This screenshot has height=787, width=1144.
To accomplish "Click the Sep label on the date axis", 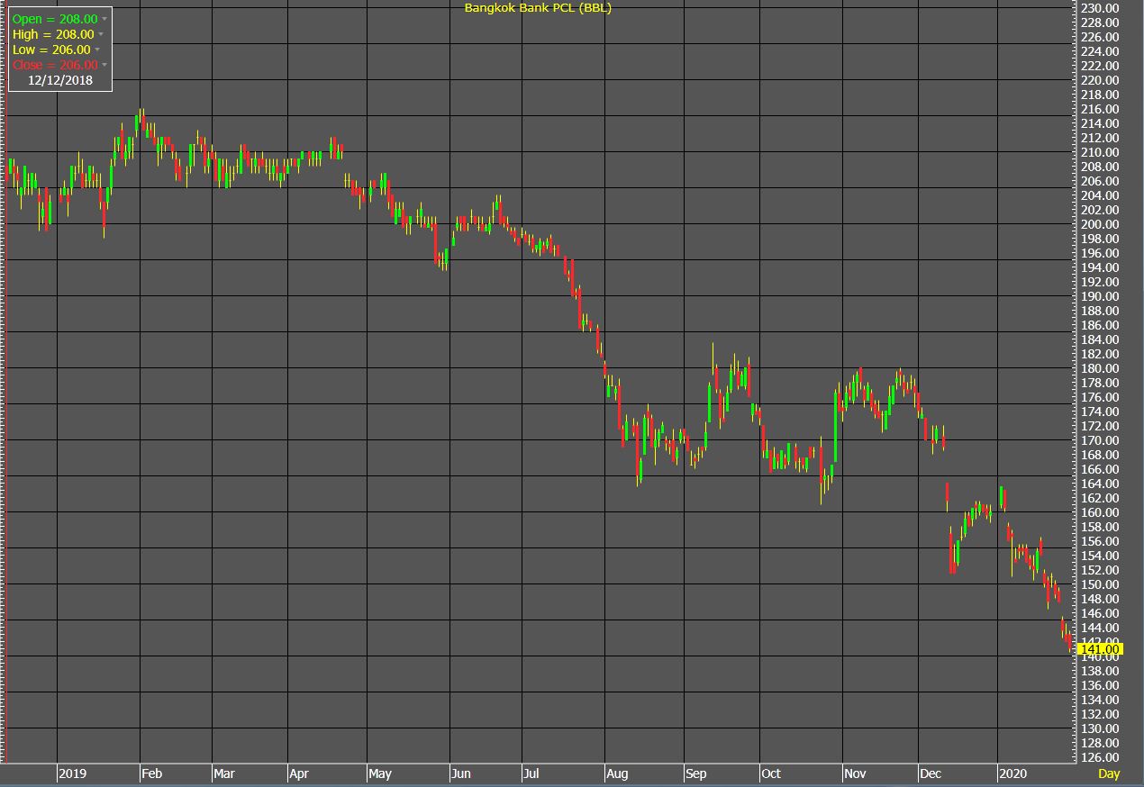I will coord(696,773).
